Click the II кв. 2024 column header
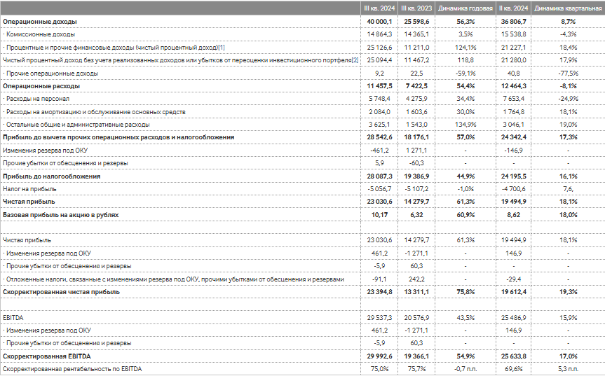This screenshot has height=376, width=605. 513,8
